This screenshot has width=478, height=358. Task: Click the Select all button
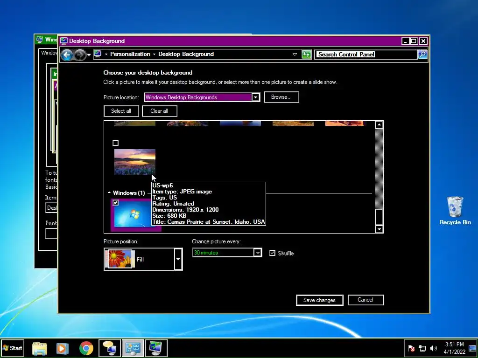(x=121, y=111)
